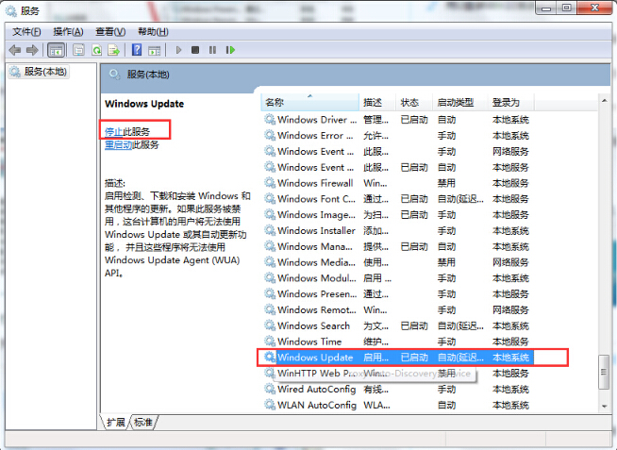Switch to the 扩展 tab
Screen dimensions: 617x450
coord(115,422)
